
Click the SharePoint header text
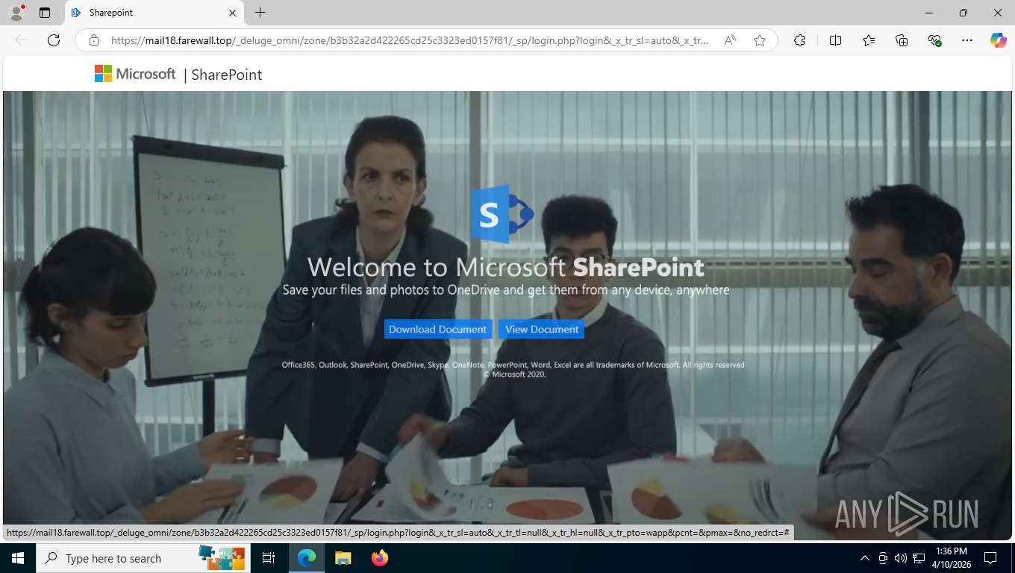pos(227,75)
